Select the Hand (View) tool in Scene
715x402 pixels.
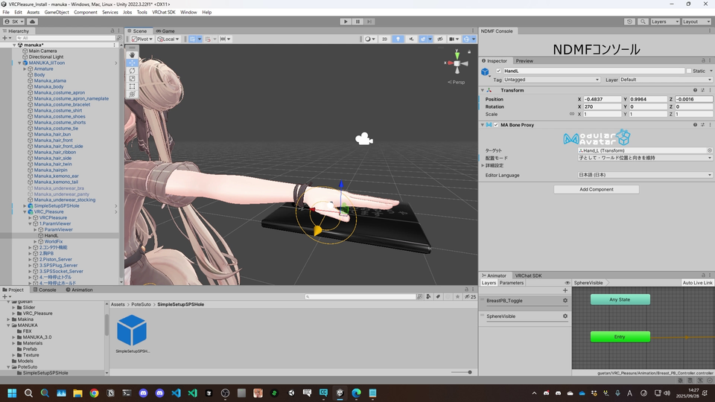pos(132,54)
